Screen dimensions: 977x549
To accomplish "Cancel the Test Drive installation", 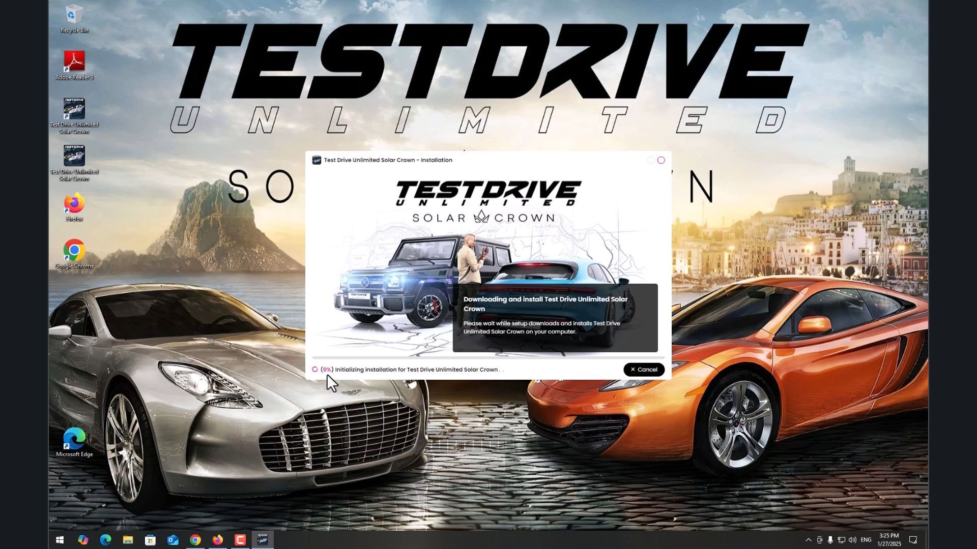I will [x=644, y=370].
